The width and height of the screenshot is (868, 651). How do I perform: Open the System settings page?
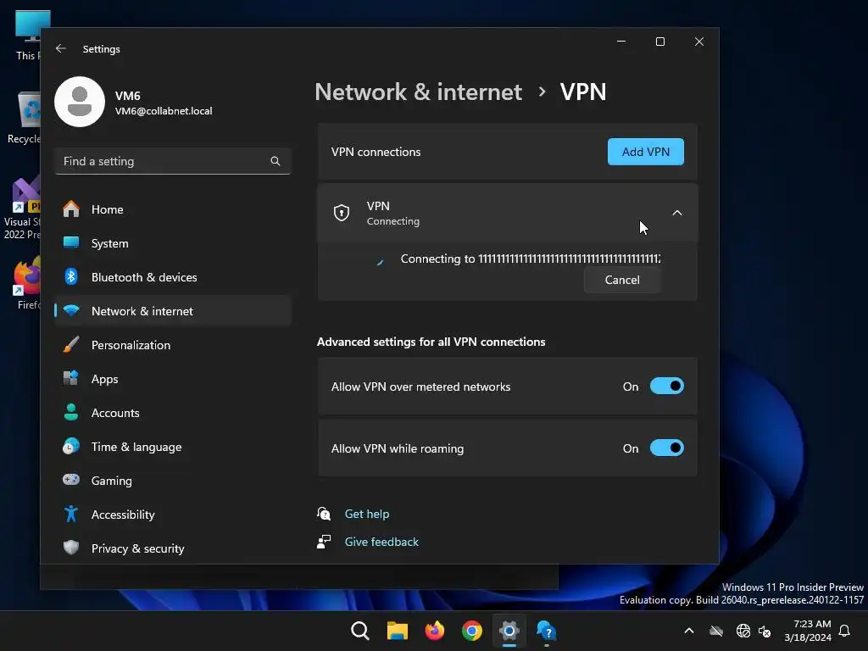click(x=173, y=243)
